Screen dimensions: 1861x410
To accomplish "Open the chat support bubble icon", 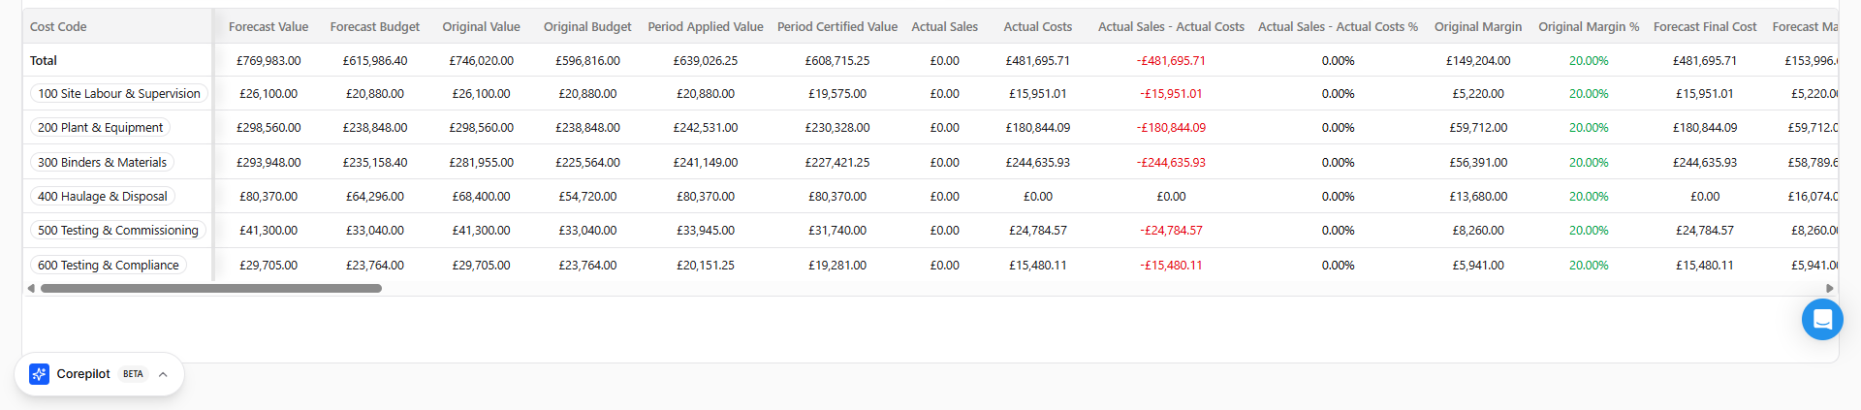I will [x=1822, y=319].
